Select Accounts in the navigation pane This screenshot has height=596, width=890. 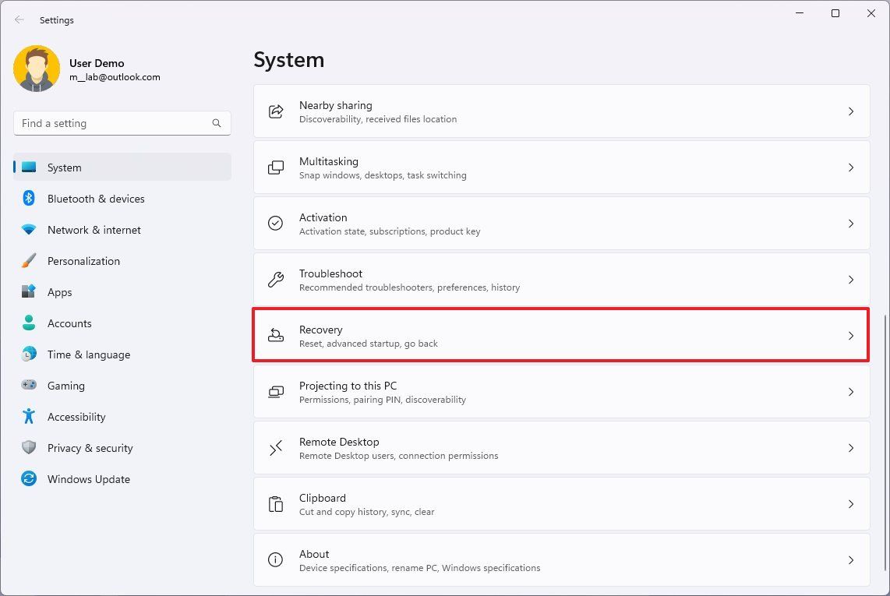tap(69, 323)
